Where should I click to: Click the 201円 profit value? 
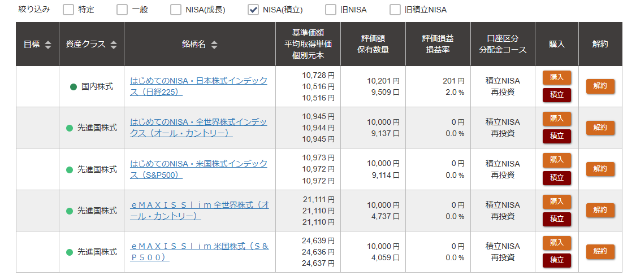pyautogui.click(x=453, y=81)
